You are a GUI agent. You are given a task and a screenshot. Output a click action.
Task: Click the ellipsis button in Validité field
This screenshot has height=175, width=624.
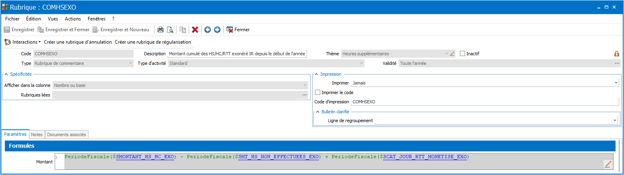(x=617, y=63)
